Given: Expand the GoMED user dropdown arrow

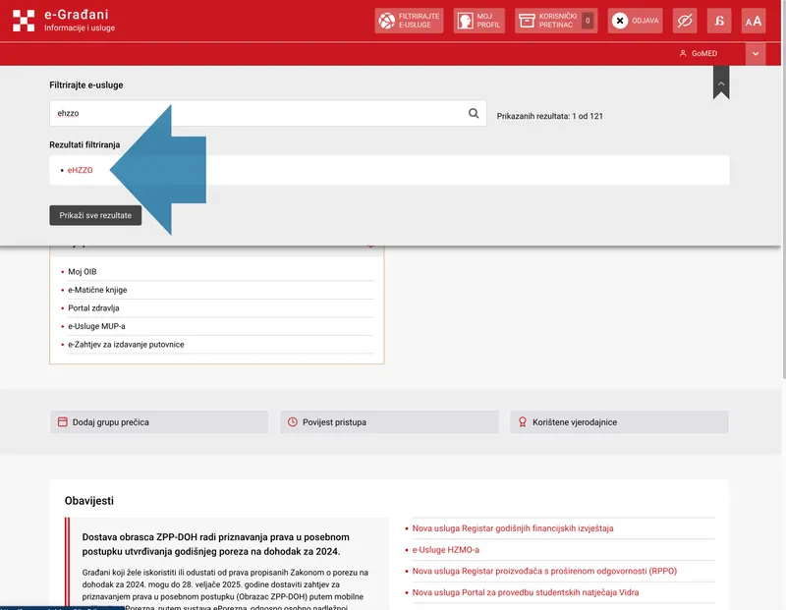Looking at the screenshot, I should (x=756, y=54).
